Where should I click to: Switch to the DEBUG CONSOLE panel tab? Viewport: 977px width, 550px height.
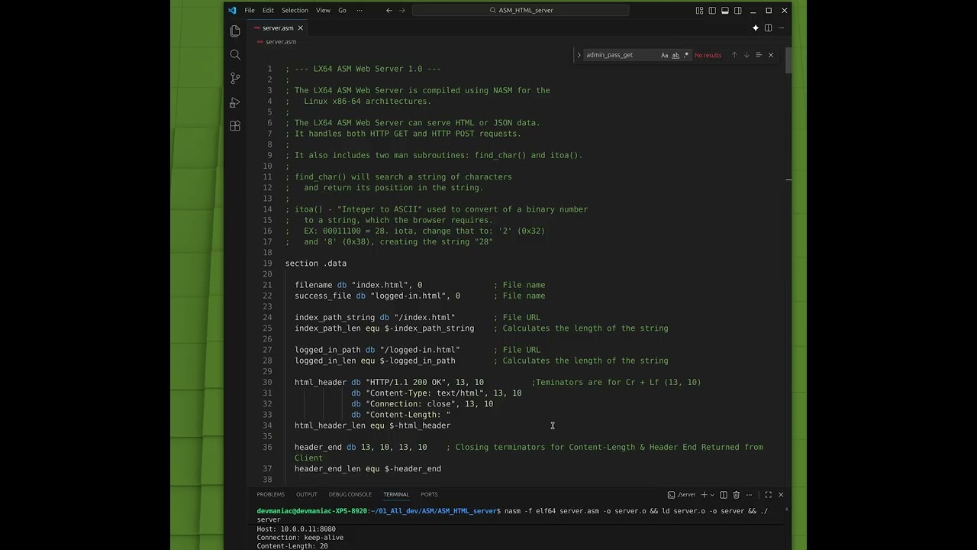(350, 495)
